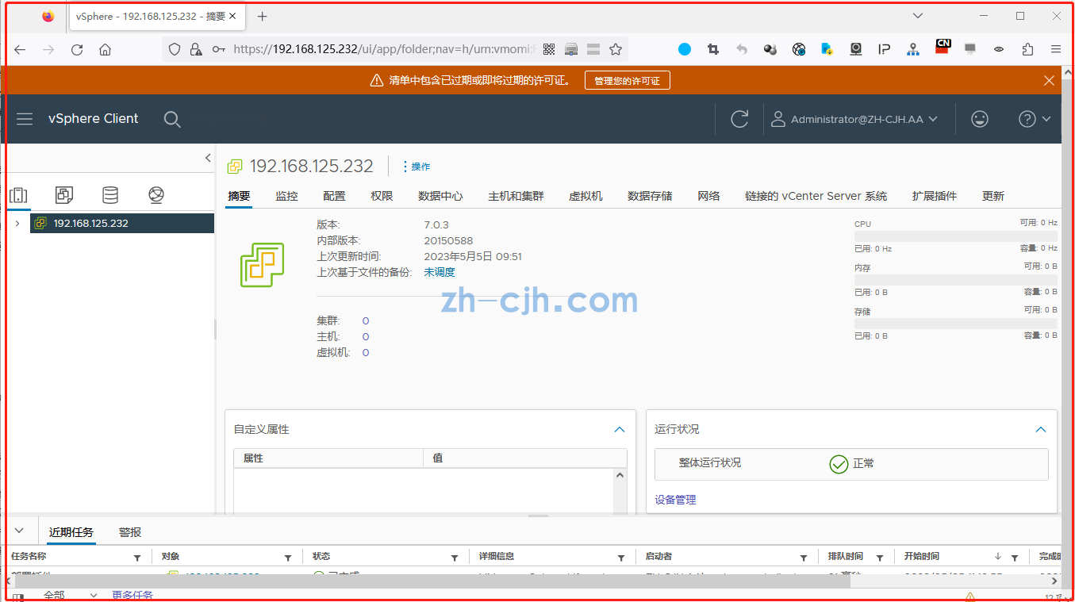Open the Firefox extensions puzzle icon
Screen dimensions: 1075x602
tap(1027, 49)
